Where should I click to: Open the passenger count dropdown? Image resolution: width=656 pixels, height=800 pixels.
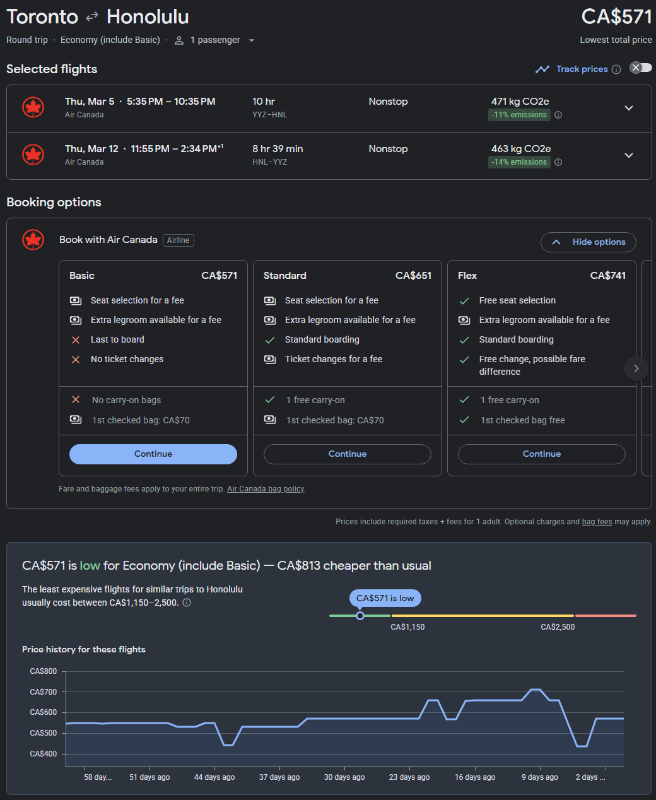216,40
